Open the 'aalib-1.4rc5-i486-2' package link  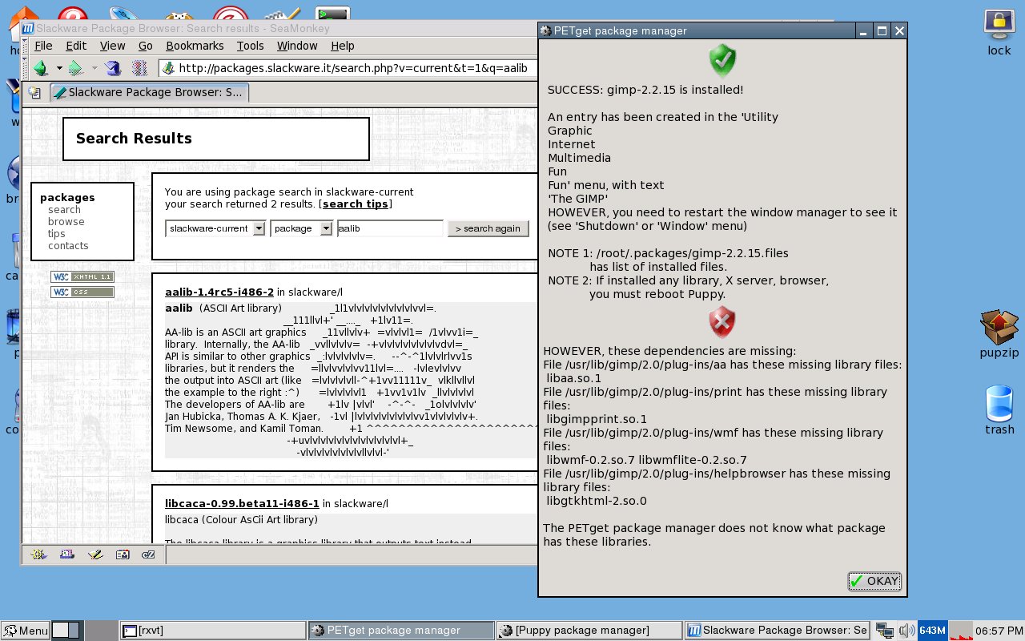219,292
